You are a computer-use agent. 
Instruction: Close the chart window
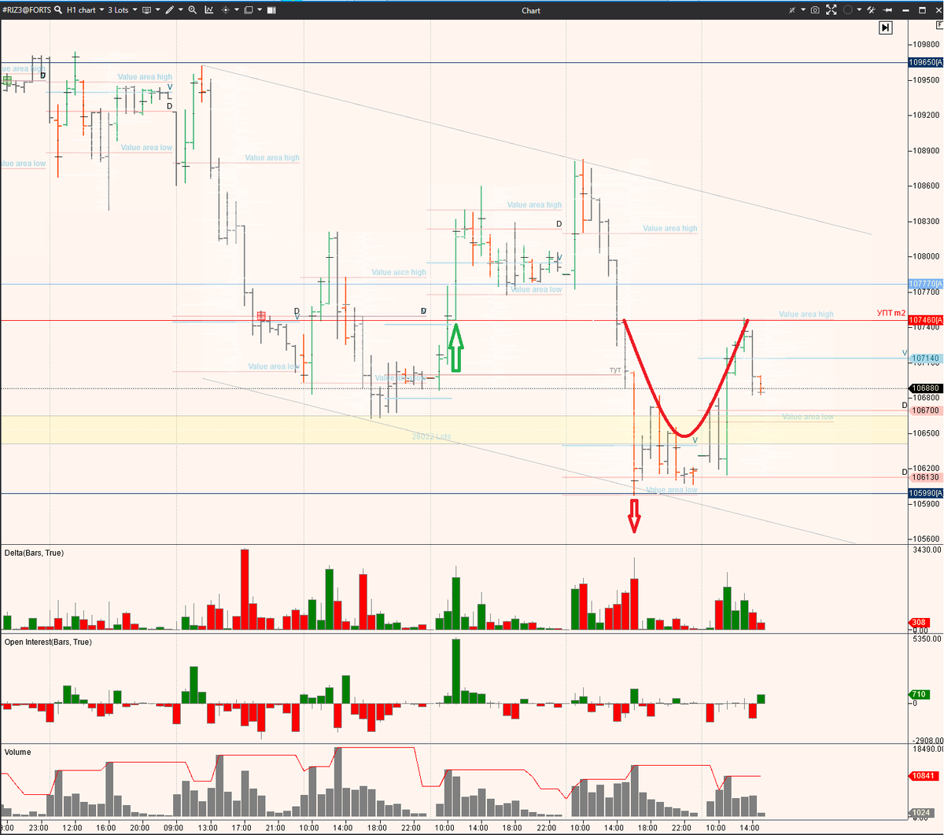click(938, 10)
